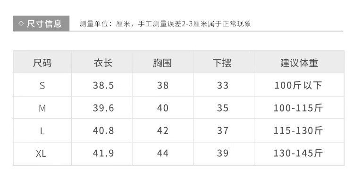
Task: Click the 尺寸信息 header label
Action: point(44,24)
